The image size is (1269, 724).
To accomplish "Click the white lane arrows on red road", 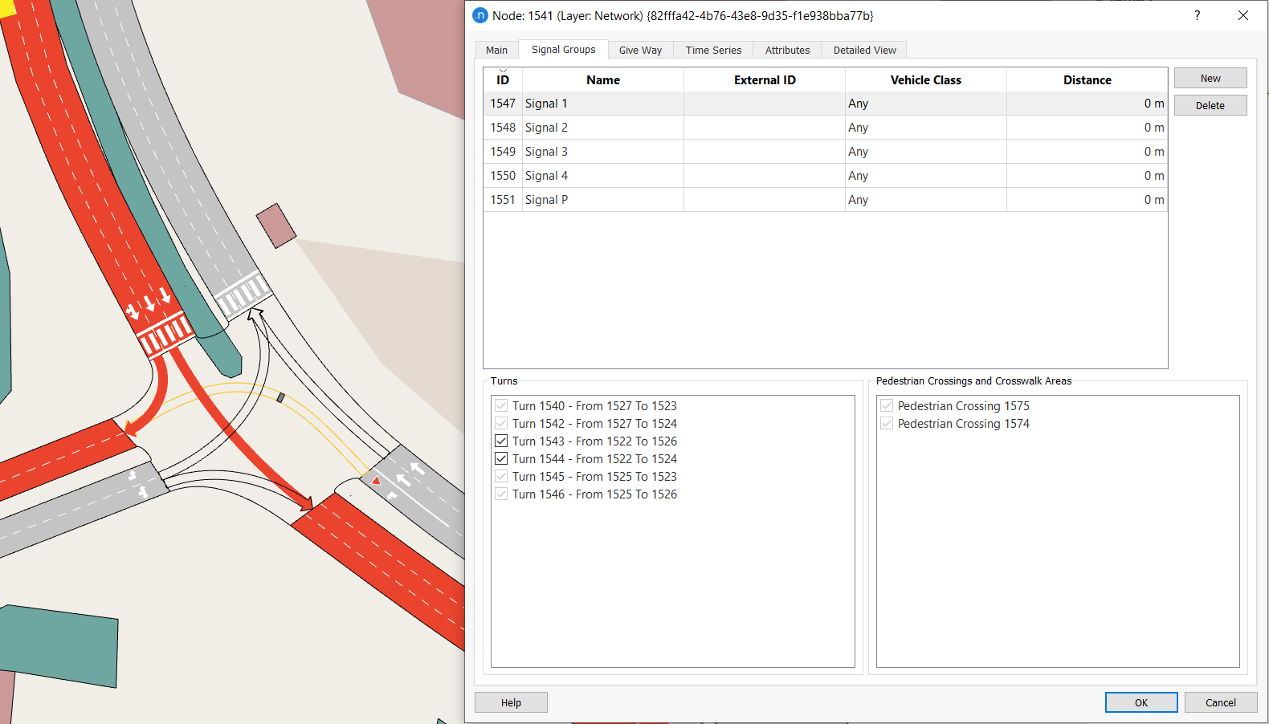I will [x=149, y=303].
